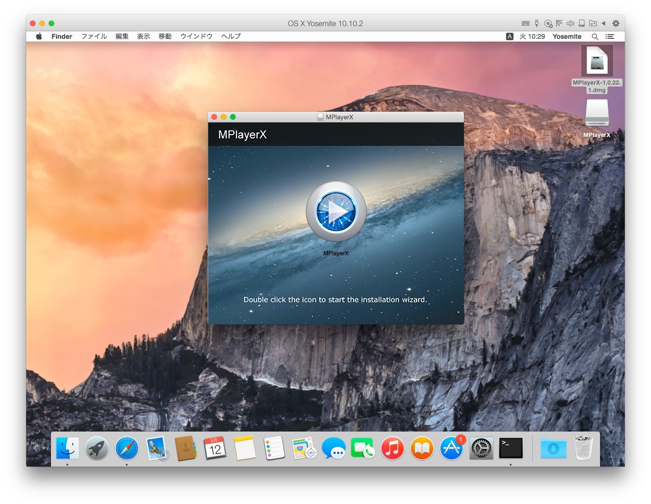Viewport: 651px width, 504px height.
Task: Click the large MPlayerX heading text
Action: [242, 135]
